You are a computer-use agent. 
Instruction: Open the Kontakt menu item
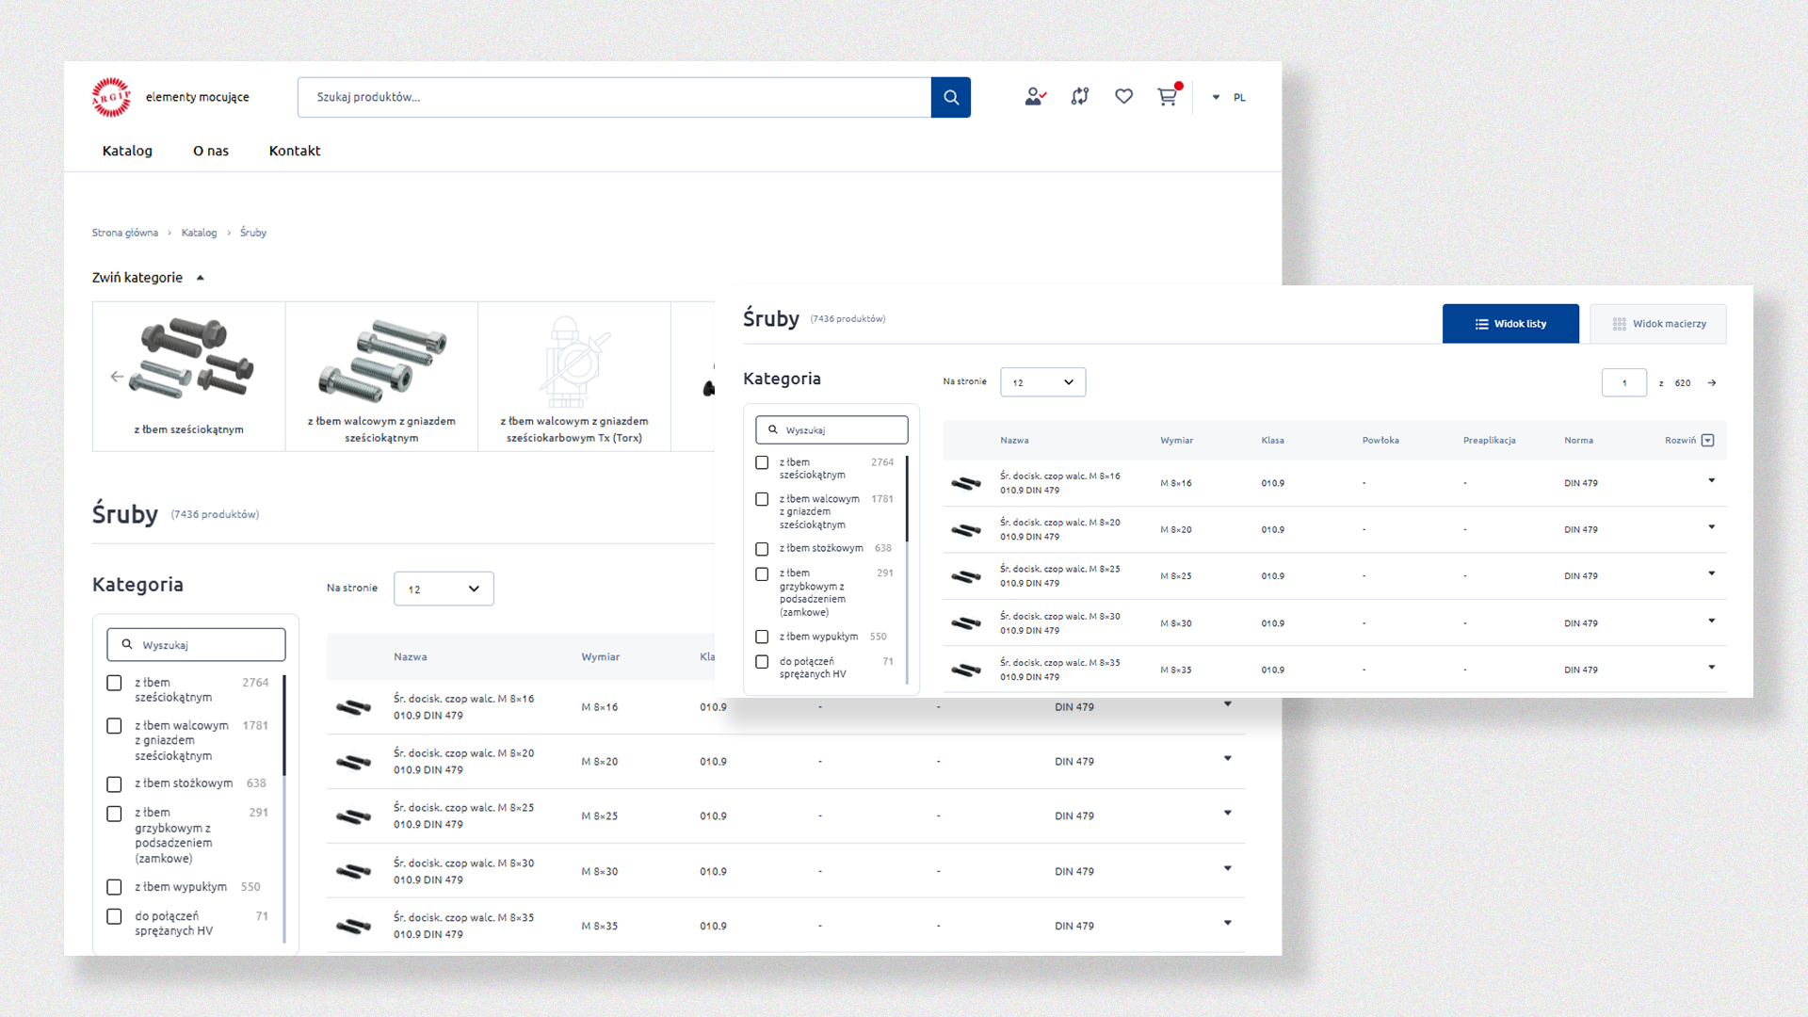pos(295,151)
